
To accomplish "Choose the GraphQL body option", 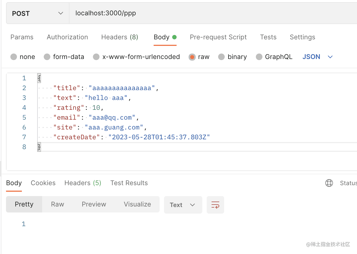I will [259, 57].
